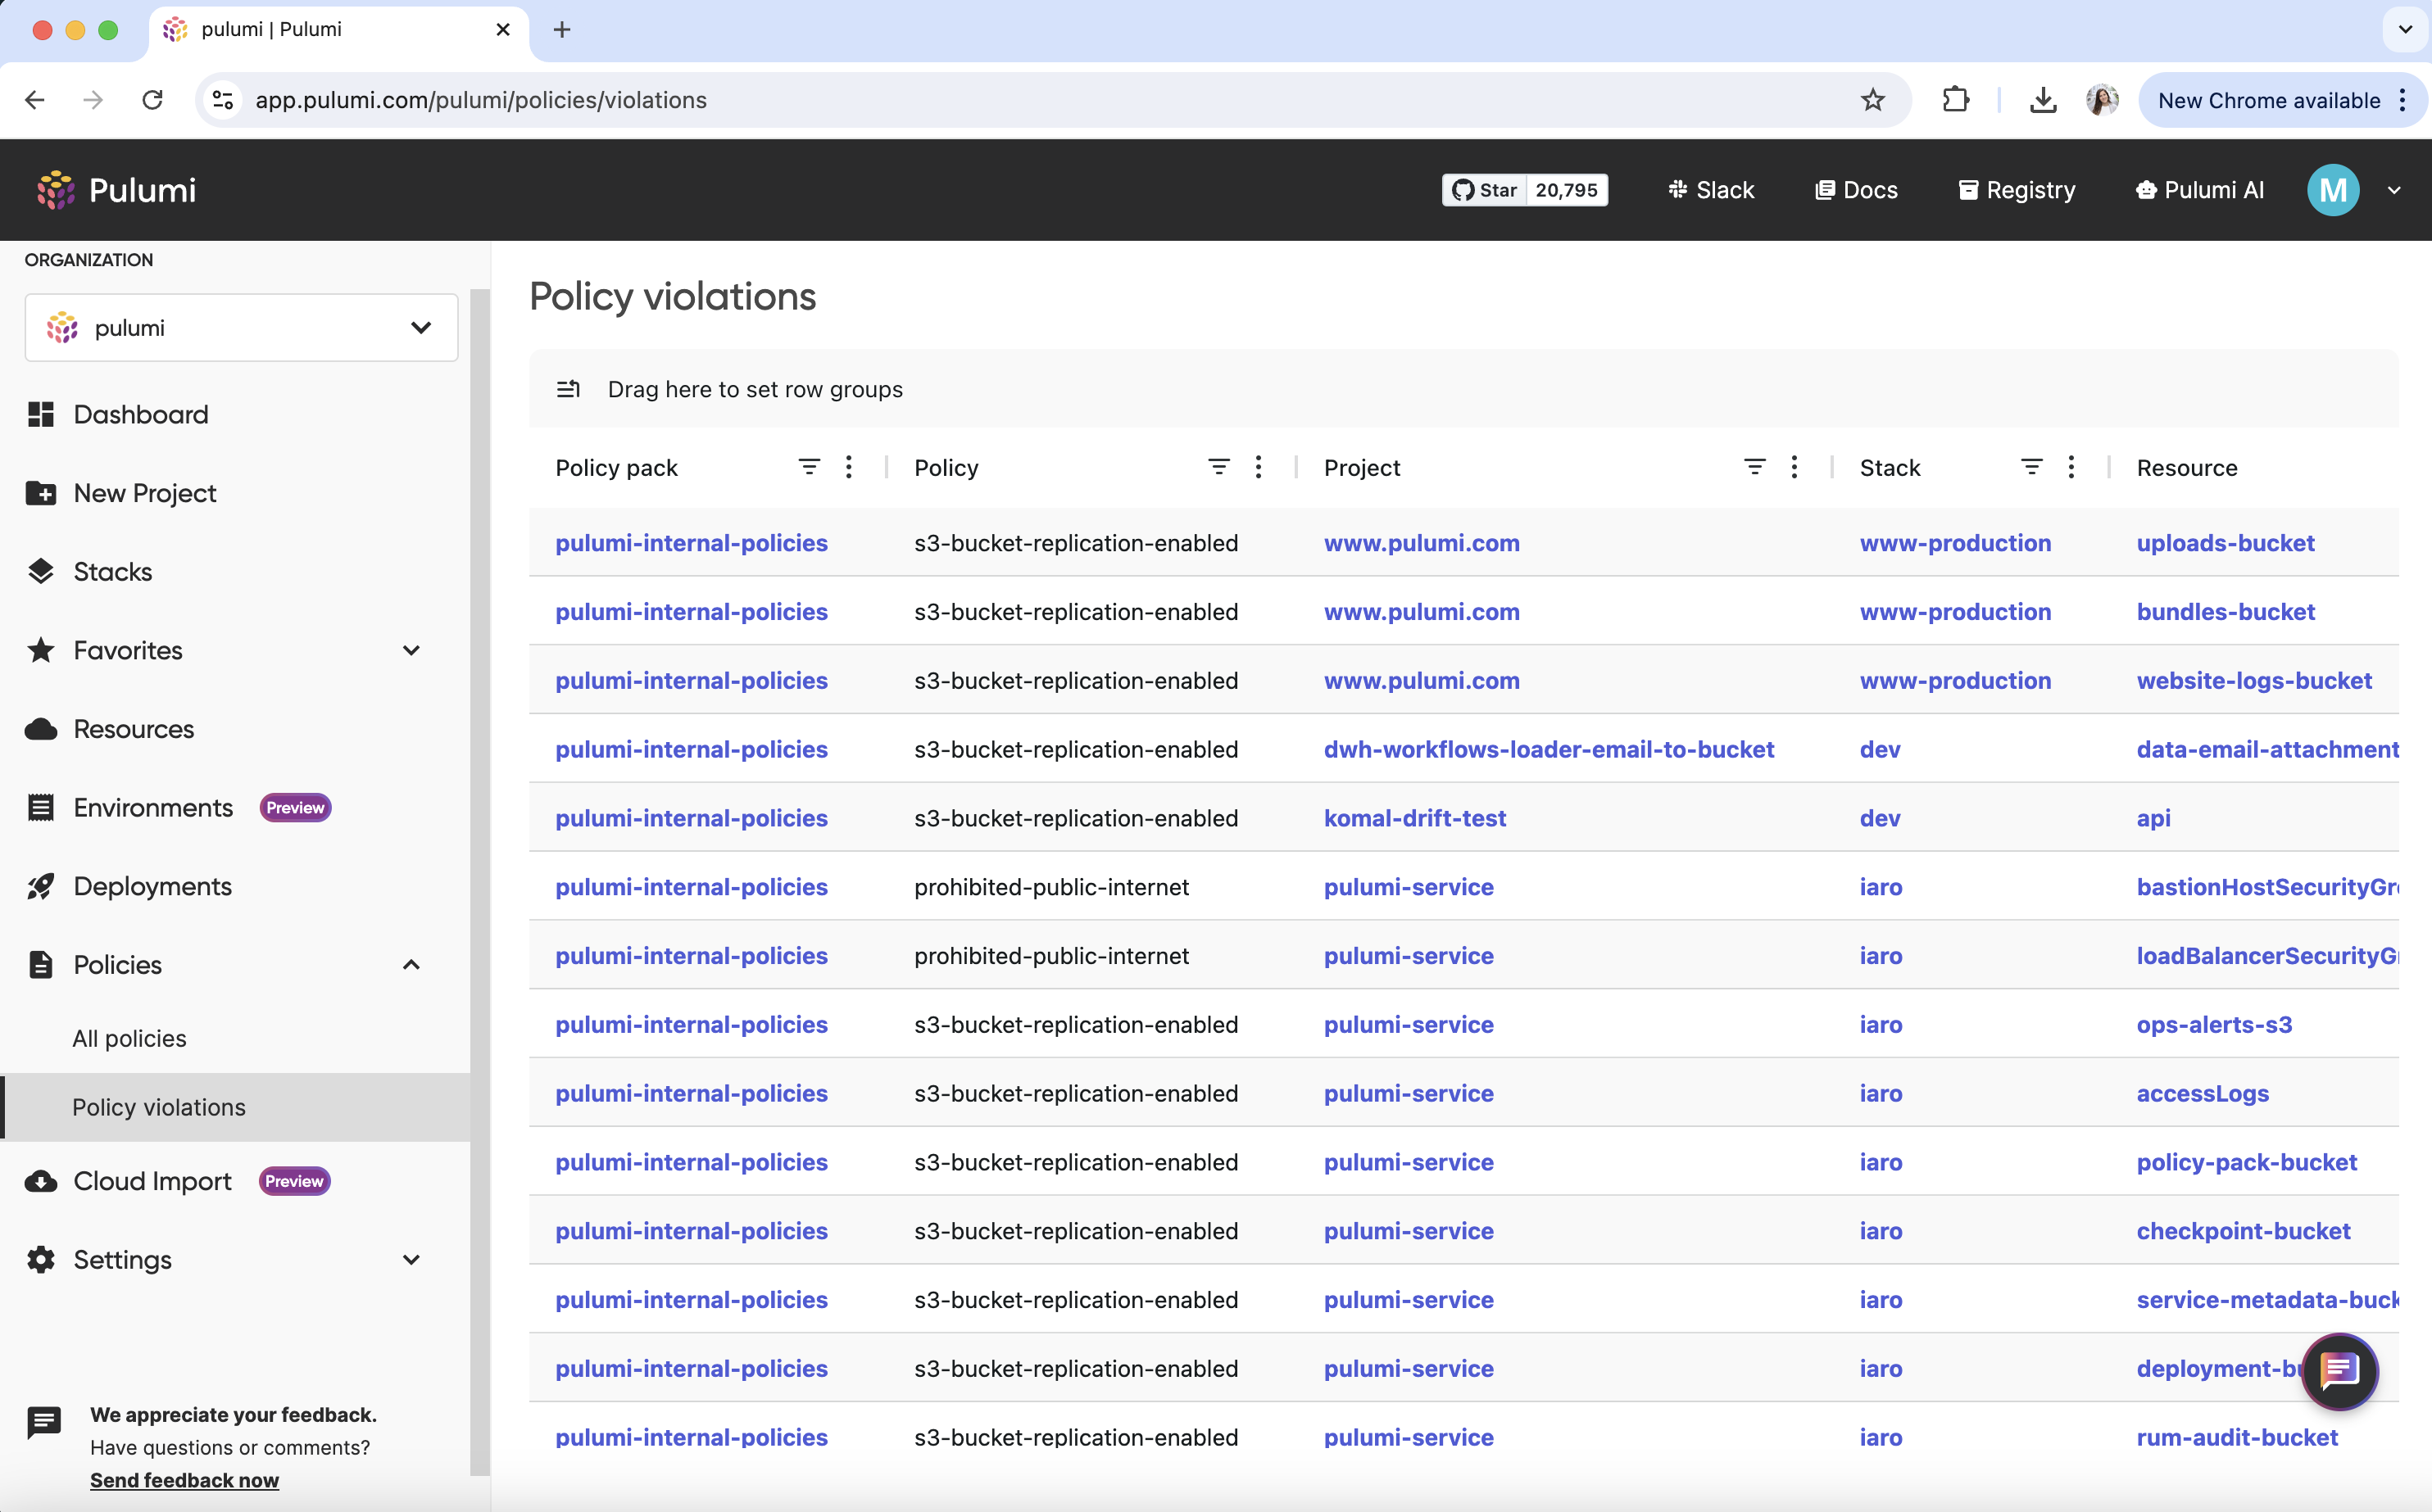
Task: Open Chrome downloads
Action: click(x=2043, y=100)
